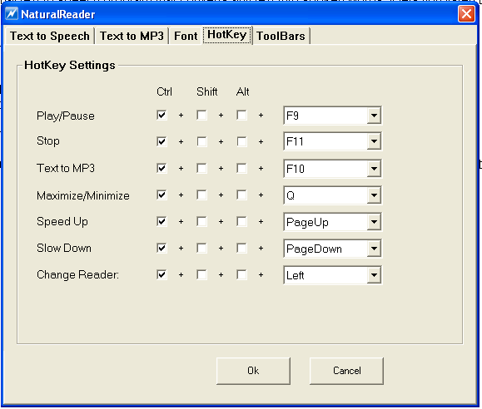Image resolution: width=482 pixels, height=409 pixels.
Task: Open the Text to MP3 key dropdown F10
Action: pos(374,169)
